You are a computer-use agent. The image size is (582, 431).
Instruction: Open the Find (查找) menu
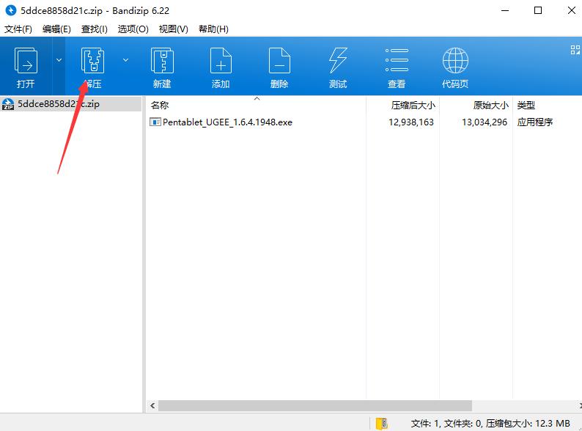tap(95, 29)
